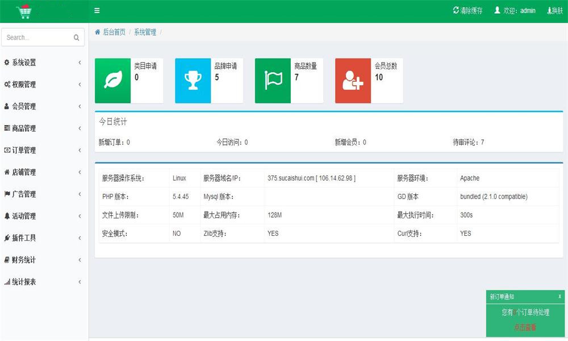Click the green leaf 类目申请 tile icon
The height and width of the screenshot is (341, 568).
[112, 81]
